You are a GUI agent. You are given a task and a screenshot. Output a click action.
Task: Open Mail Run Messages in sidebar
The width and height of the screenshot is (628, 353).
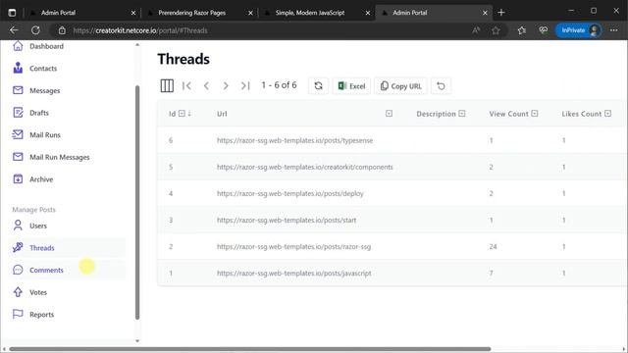[x=59, y=157]
